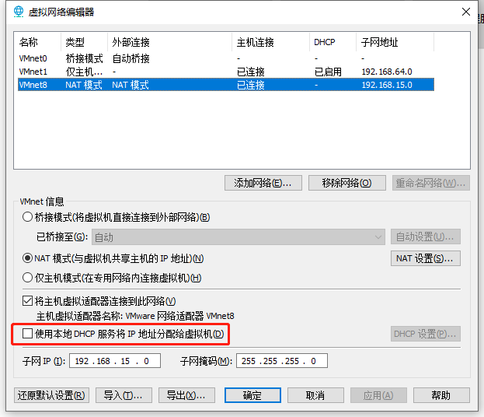Click 类型 column header
484x417 pixels.
84,42
